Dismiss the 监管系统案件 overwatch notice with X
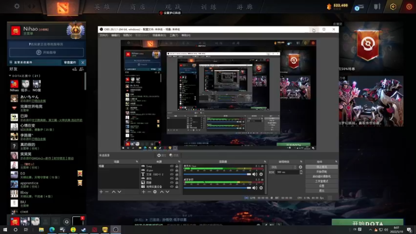 [83, 62]
